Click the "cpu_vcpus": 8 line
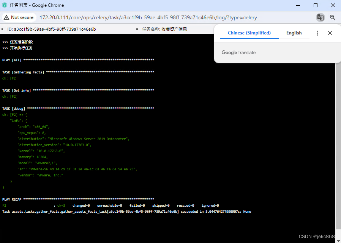The image size is (341, 243). pos(32,133)
